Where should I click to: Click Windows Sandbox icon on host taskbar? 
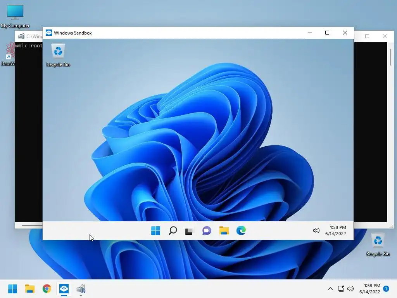[64, 289]
